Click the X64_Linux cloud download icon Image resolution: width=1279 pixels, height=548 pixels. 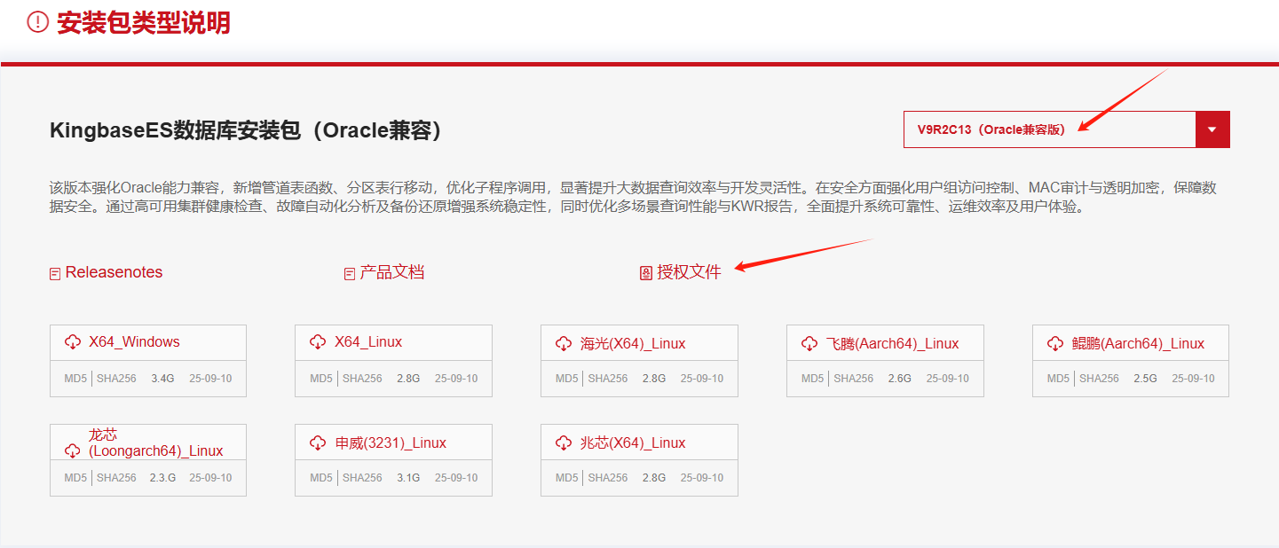click(x=318, y=342)
